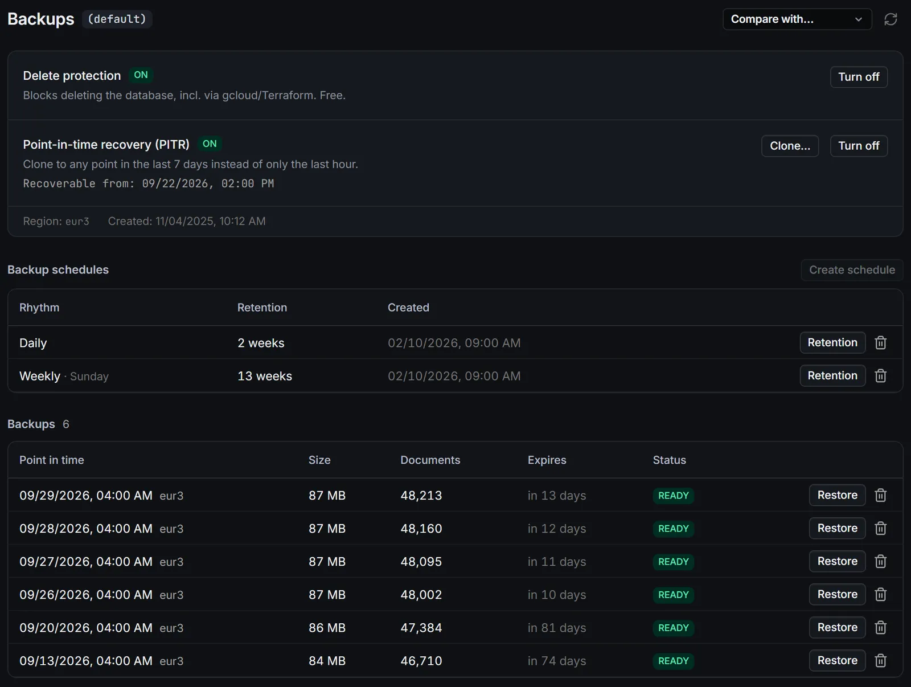Click the Daily rhythm cell

point(33,343)
